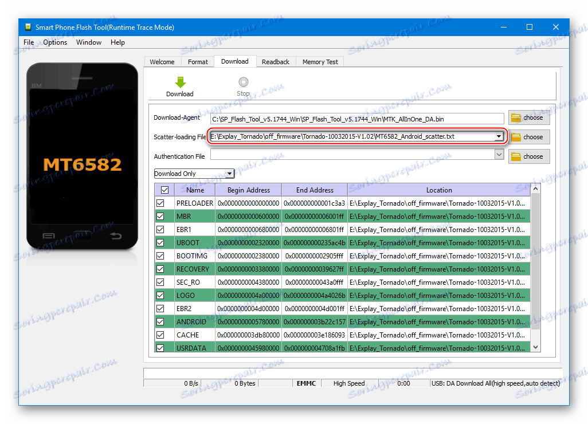
Task: Select the Download tab
Action: coord(235,61)
